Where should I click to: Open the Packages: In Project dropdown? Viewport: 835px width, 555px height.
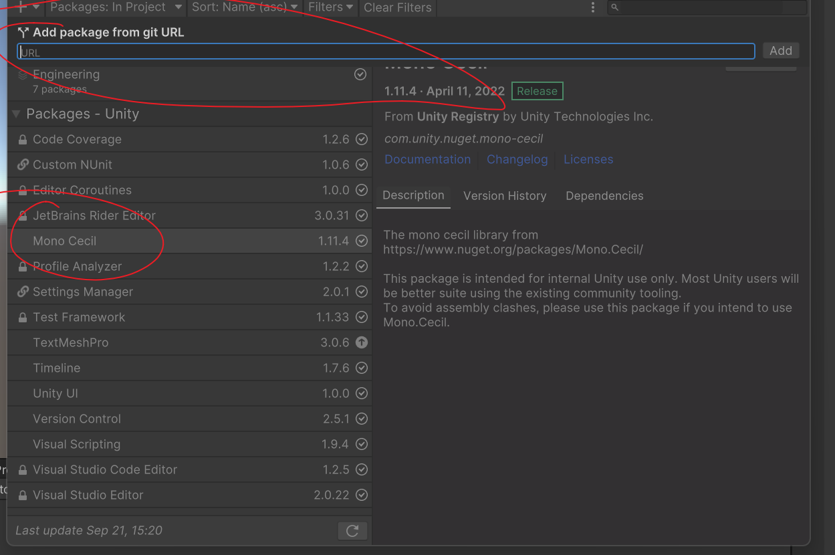coord(116,7)
